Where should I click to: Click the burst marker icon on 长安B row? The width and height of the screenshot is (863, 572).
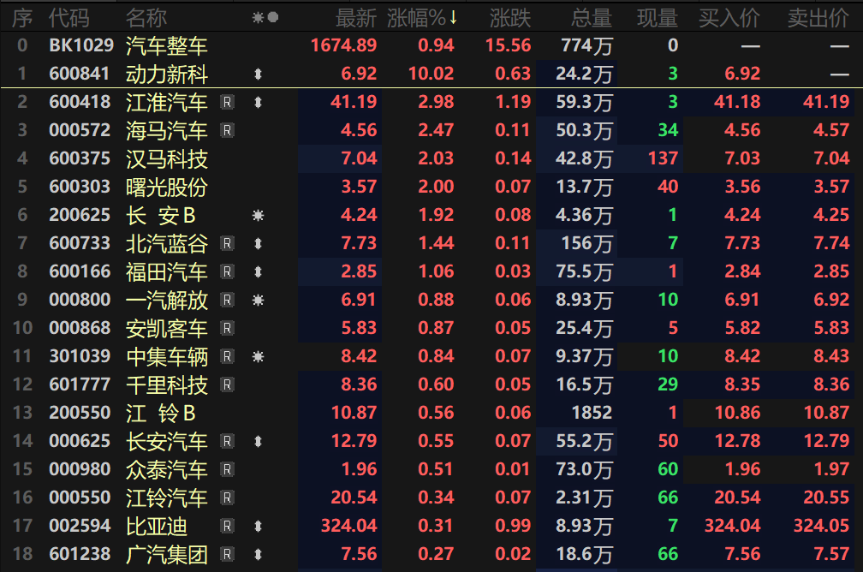[258, 216]
